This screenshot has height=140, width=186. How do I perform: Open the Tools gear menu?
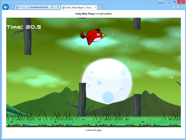pyautogui.click(x=182, y=7)
